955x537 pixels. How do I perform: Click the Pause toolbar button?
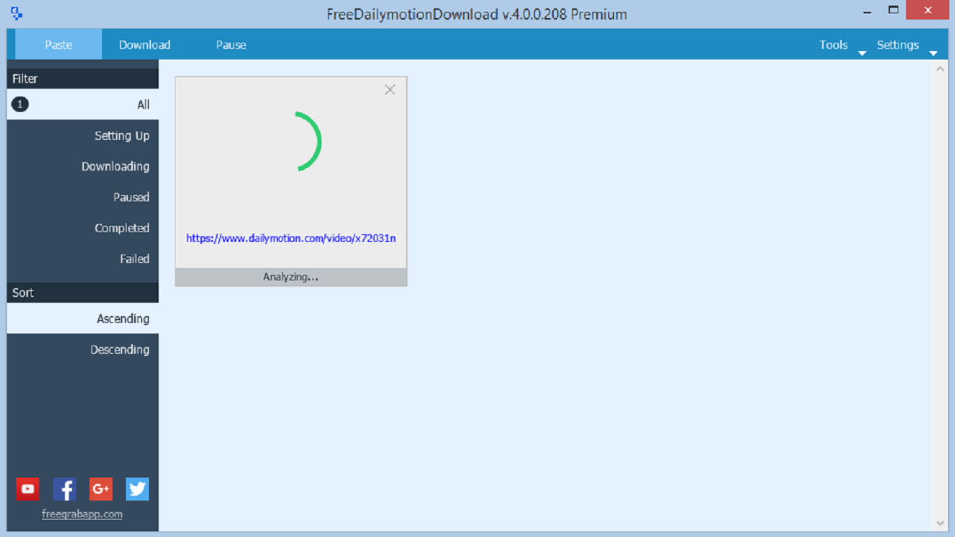point(231,45)
